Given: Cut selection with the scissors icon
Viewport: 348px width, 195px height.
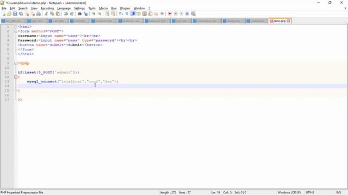Looking at the screenshot, I should (x=46, y=14).
